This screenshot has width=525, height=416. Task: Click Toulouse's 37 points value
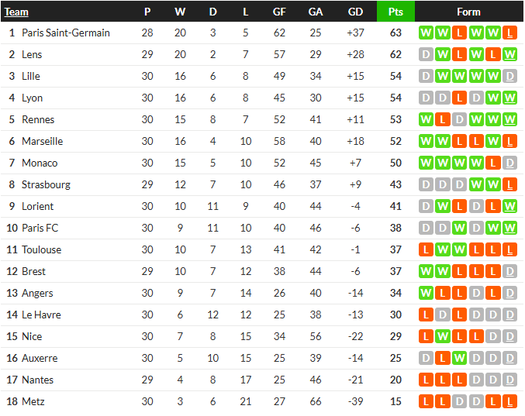point(395,249)
